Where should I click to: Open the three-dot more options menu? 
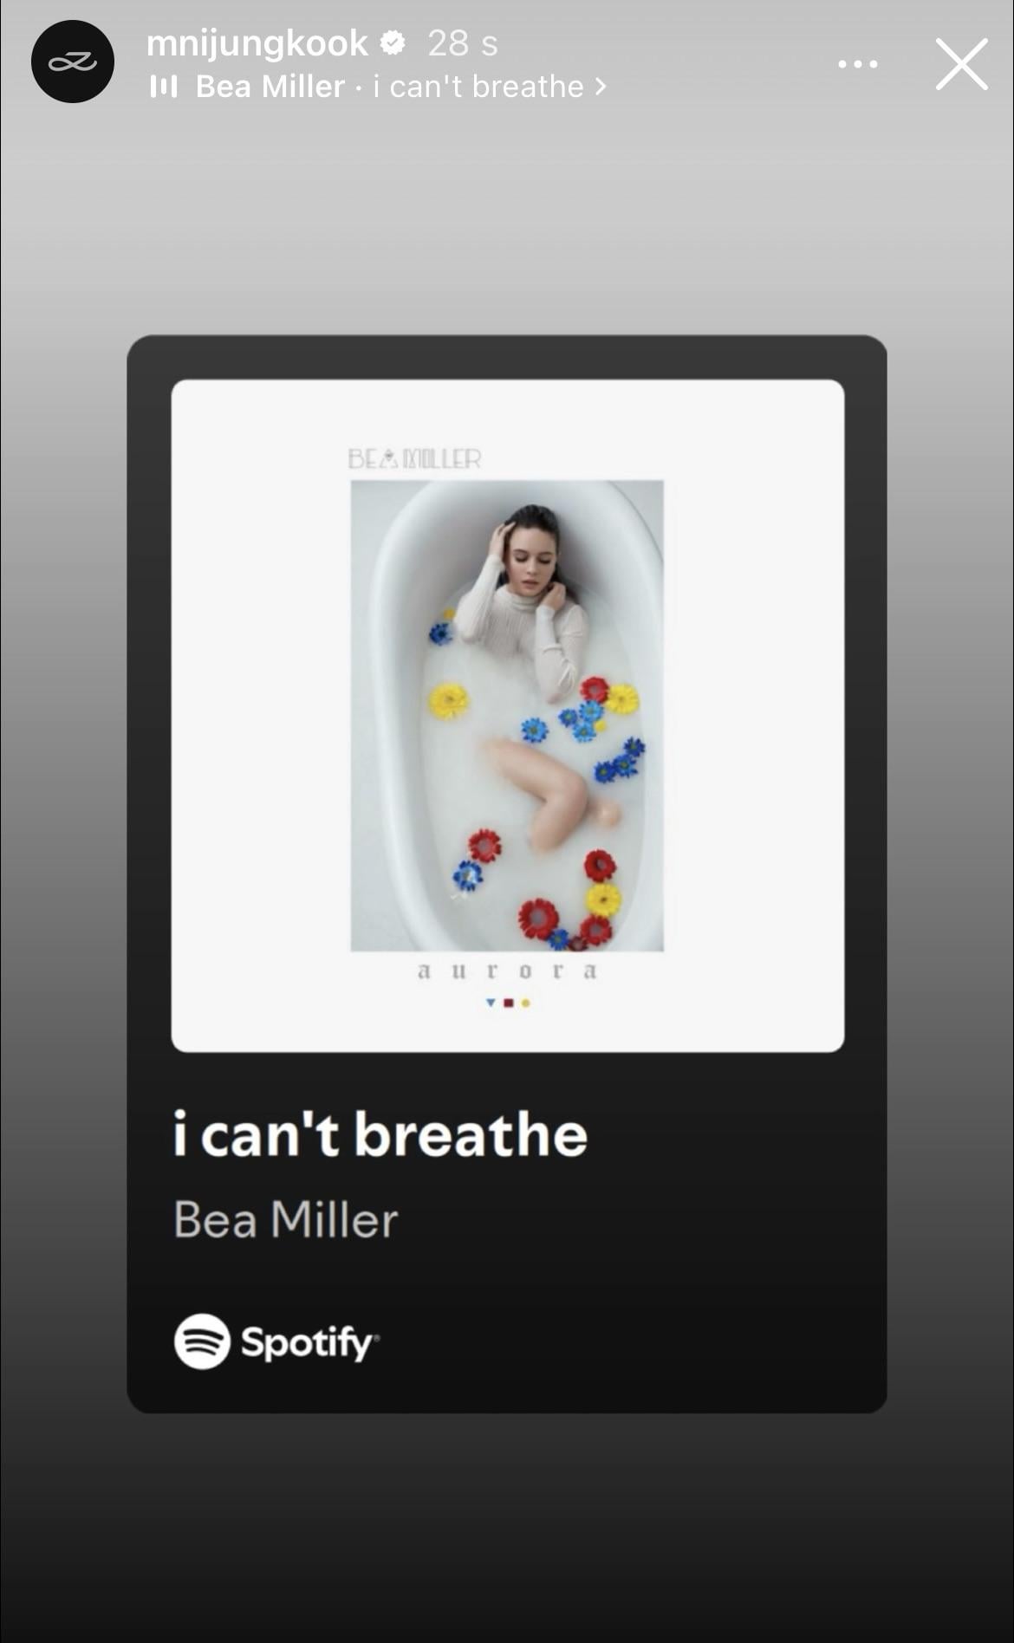pyautogui.click(x=858, y=63)
